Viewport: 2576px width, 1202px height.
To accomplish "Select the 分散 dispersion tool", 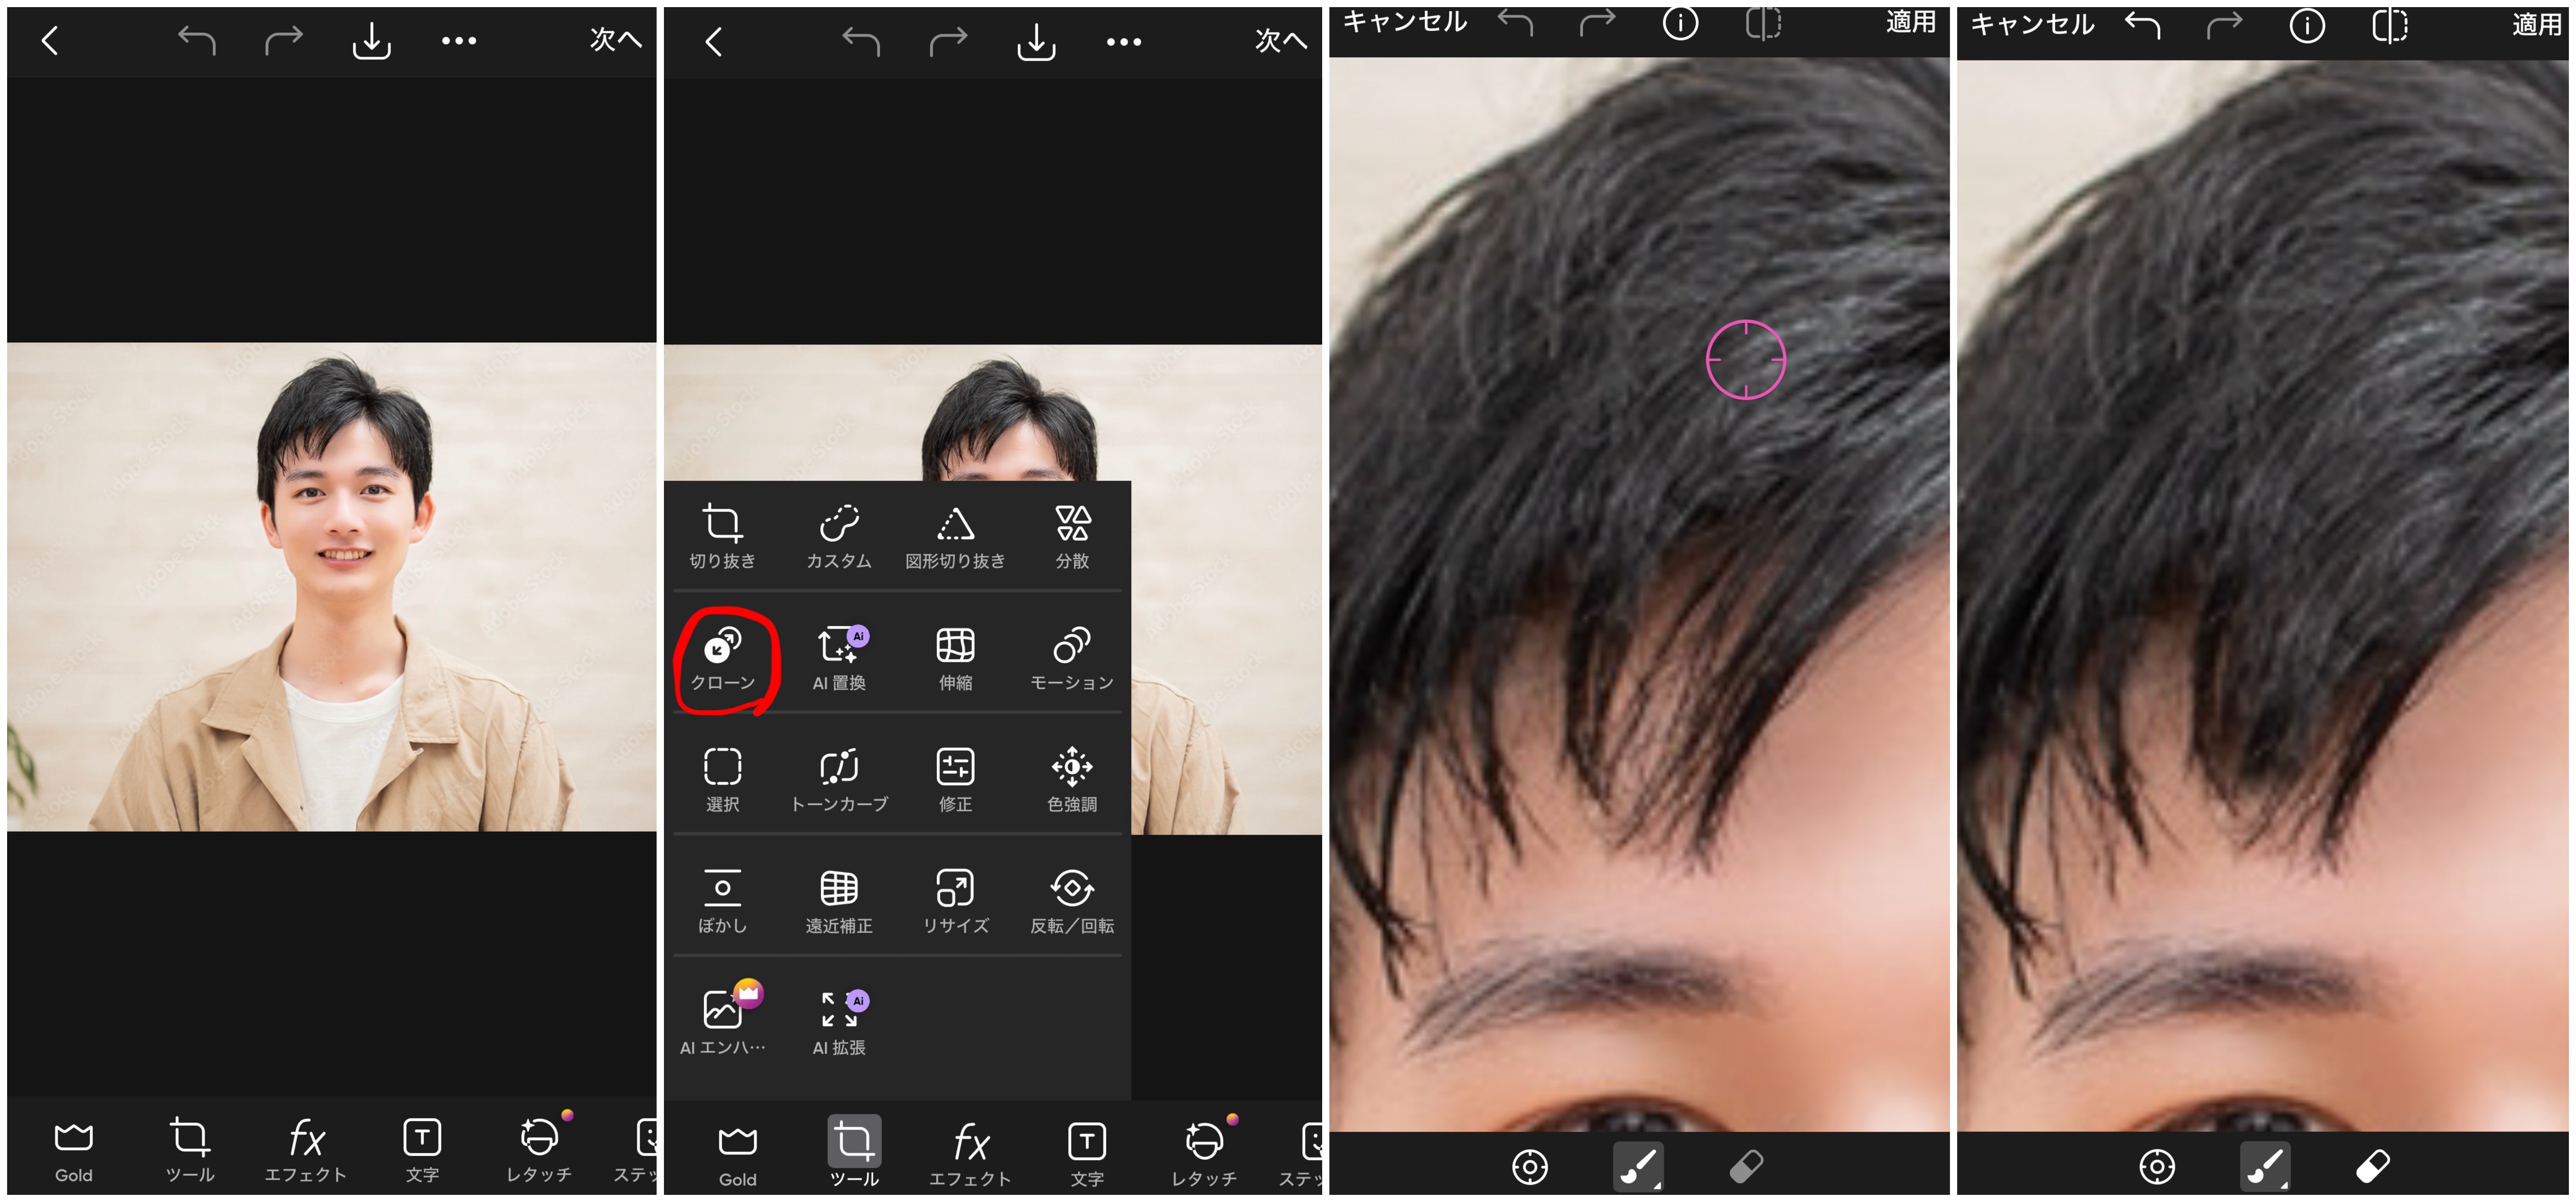I will tap(1072, 537).
